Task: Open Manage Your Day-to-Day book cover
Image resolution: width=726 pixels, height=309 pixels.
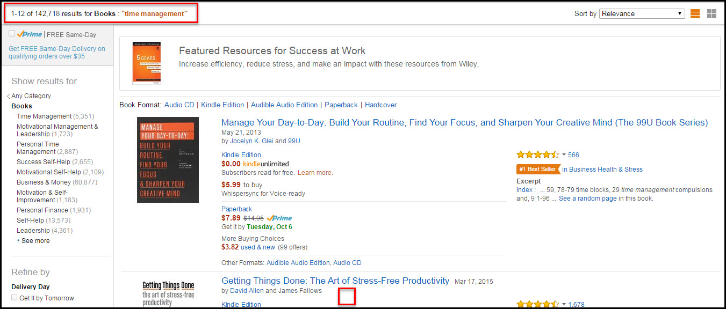Action: pyautogui.click(x=168, y=160)
